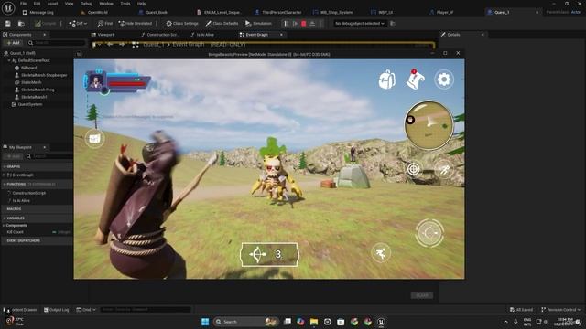Click the Unreal Engine logo icon
This screenshot has height=329, width=586.
coord(8,7)
